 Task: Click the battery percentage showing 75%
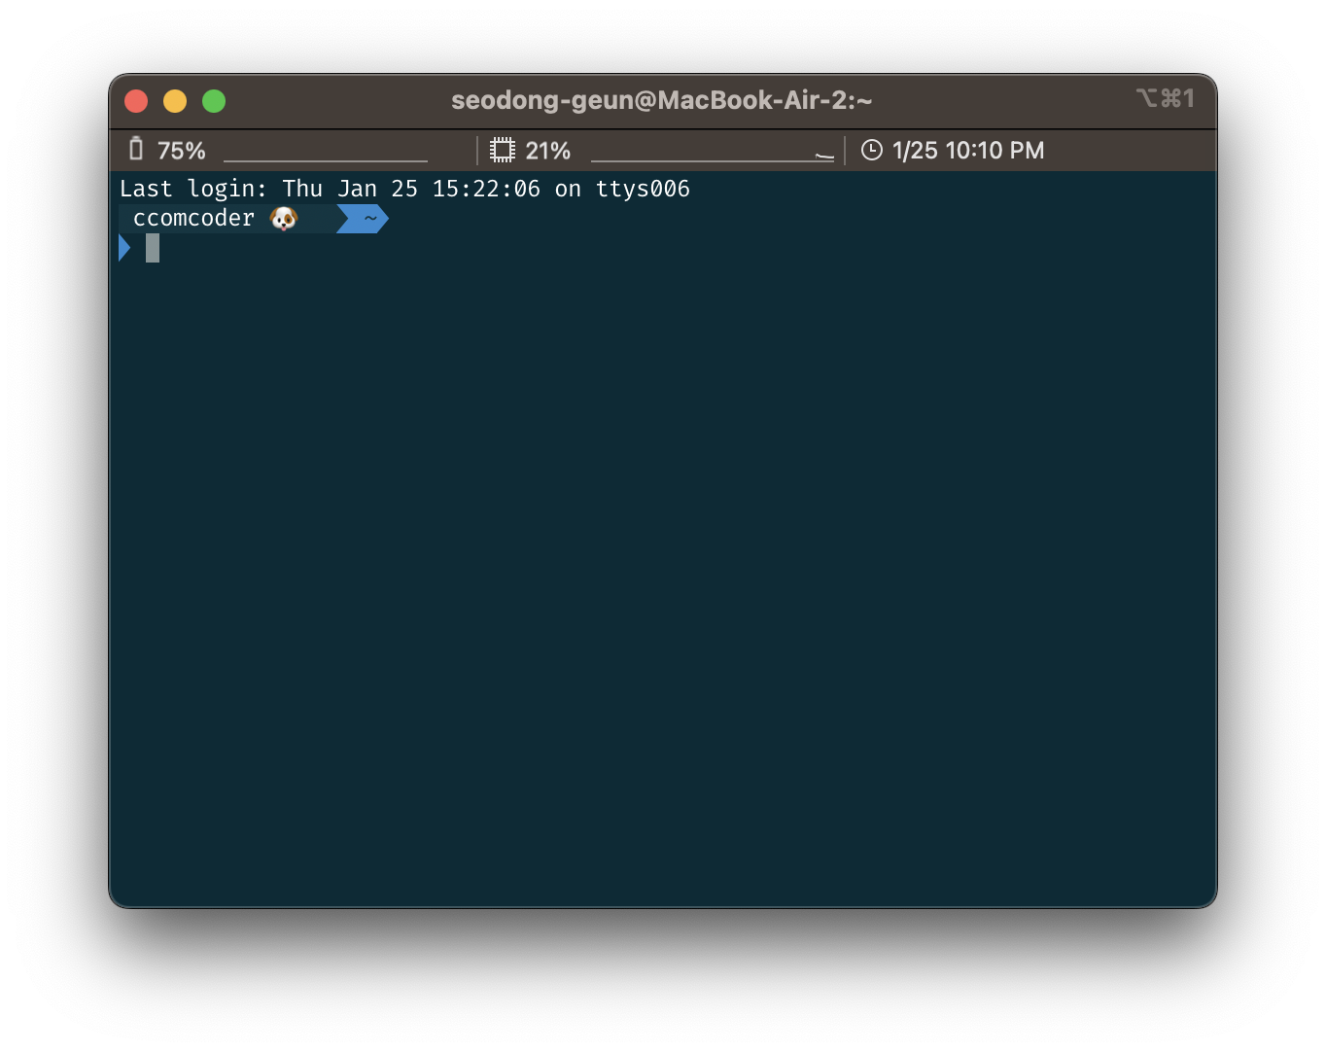pos(181,150)
